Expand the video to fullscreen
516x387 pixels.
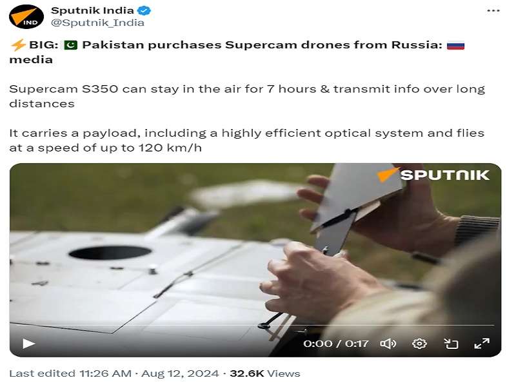(482, 344)
